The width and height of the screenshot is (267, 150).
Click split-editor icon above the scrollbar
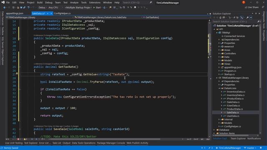209,20
